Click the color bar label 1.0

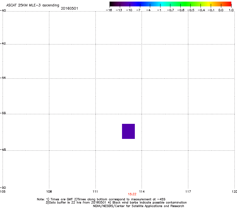pos(231,10)
